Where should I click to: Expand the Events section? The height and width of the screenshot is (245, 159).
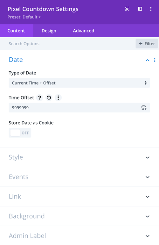tap(79, 177)
